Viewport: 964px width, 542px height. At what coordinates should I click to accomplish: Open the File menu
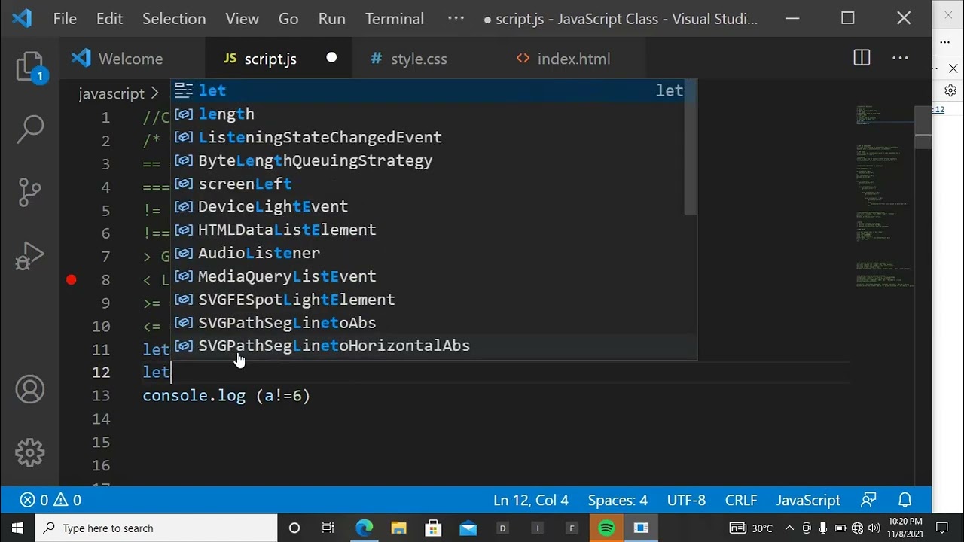coord(65,19)
